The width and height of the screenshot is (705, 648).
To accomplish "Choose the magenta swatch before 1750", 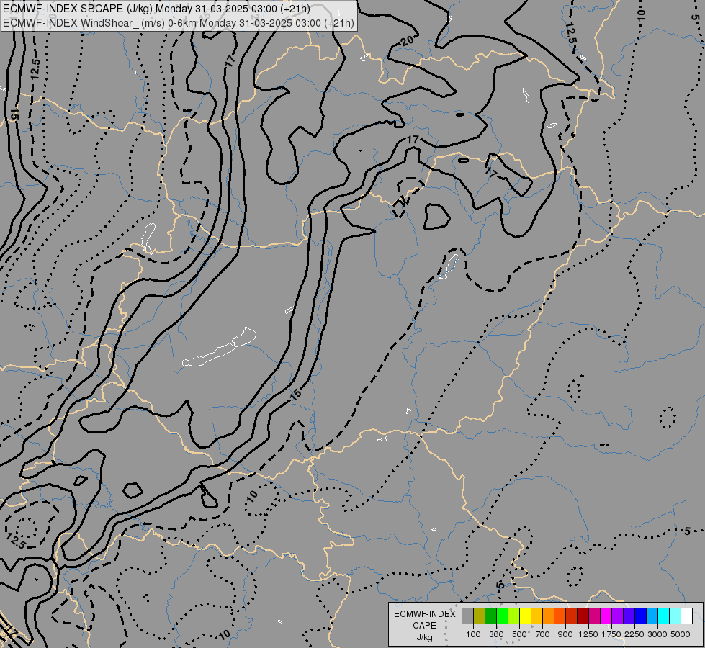I will tap(606, 616).
